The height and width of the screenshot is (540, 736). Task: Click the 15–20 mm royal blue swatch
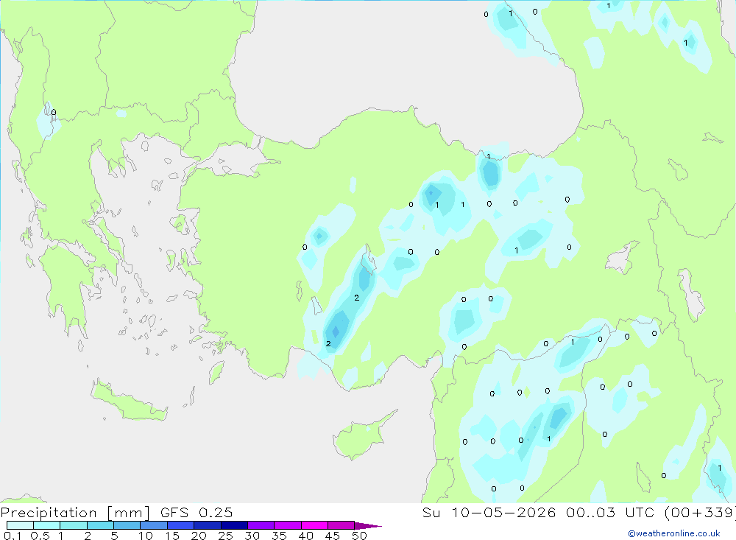tap(181, 525)
